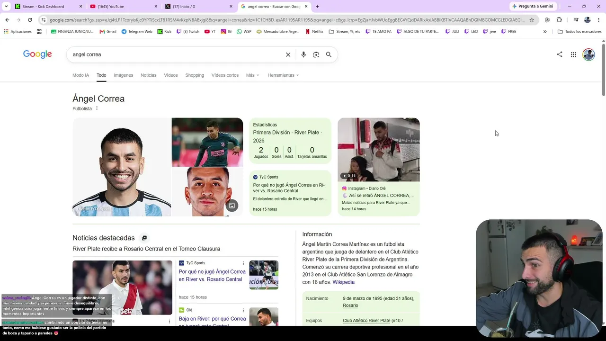Open the Twitch bookmark
Viewport: 606px width, 341px height.
coord(188,32)
